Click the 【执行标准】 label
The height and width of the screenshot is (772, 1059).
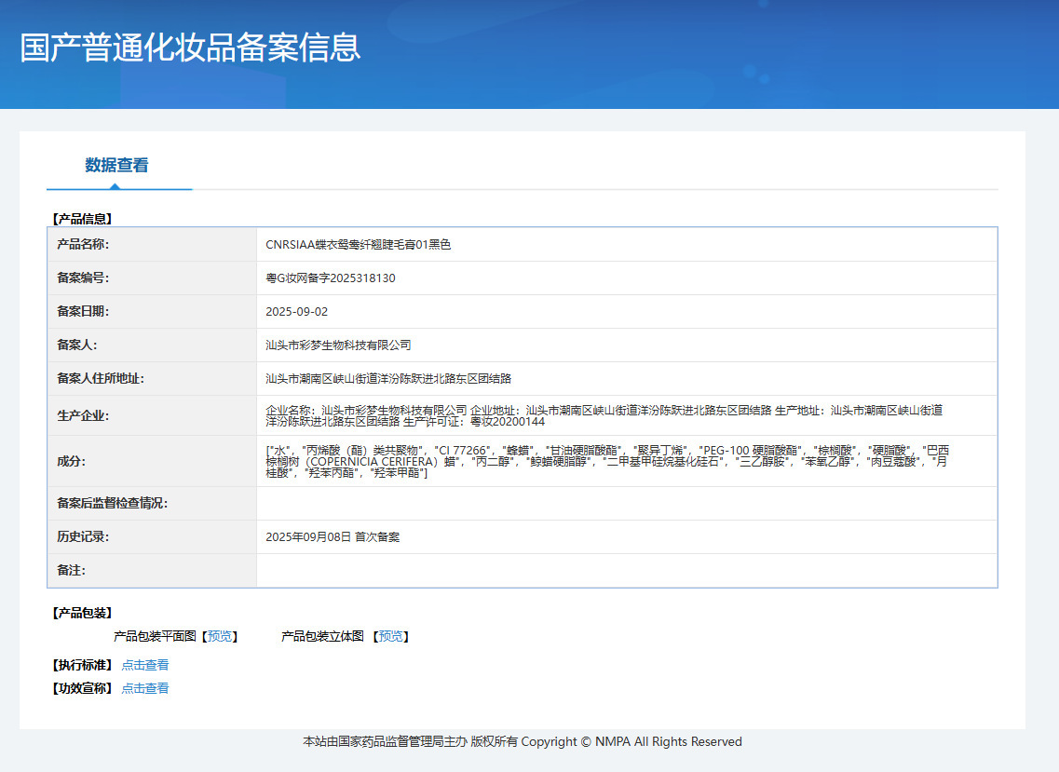pos(82,665)
